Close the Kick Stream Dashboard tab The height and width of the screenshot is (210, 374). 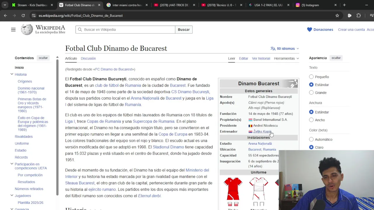coord(52,5)
